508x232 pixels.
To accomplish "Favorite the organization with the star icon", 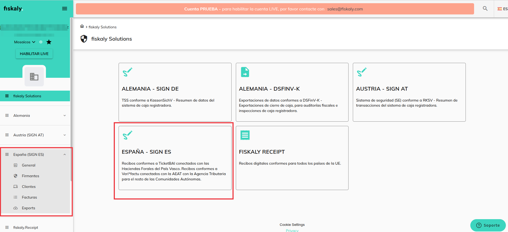I will (49, 42).
